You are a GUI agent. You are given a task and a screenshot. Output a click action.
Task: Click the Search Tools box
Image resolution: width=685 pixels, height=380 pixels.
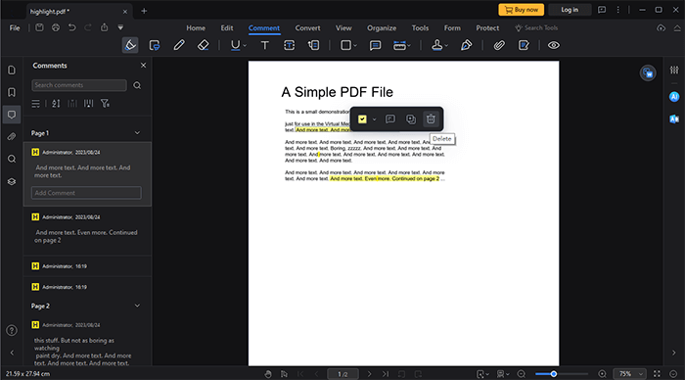coord(536,28)
